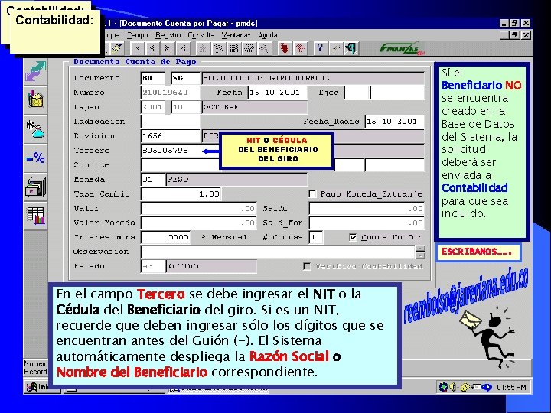Click the Inicio Start button on taskbar
The width and height of the screenshot is (551, 413).
click(38, 387)
